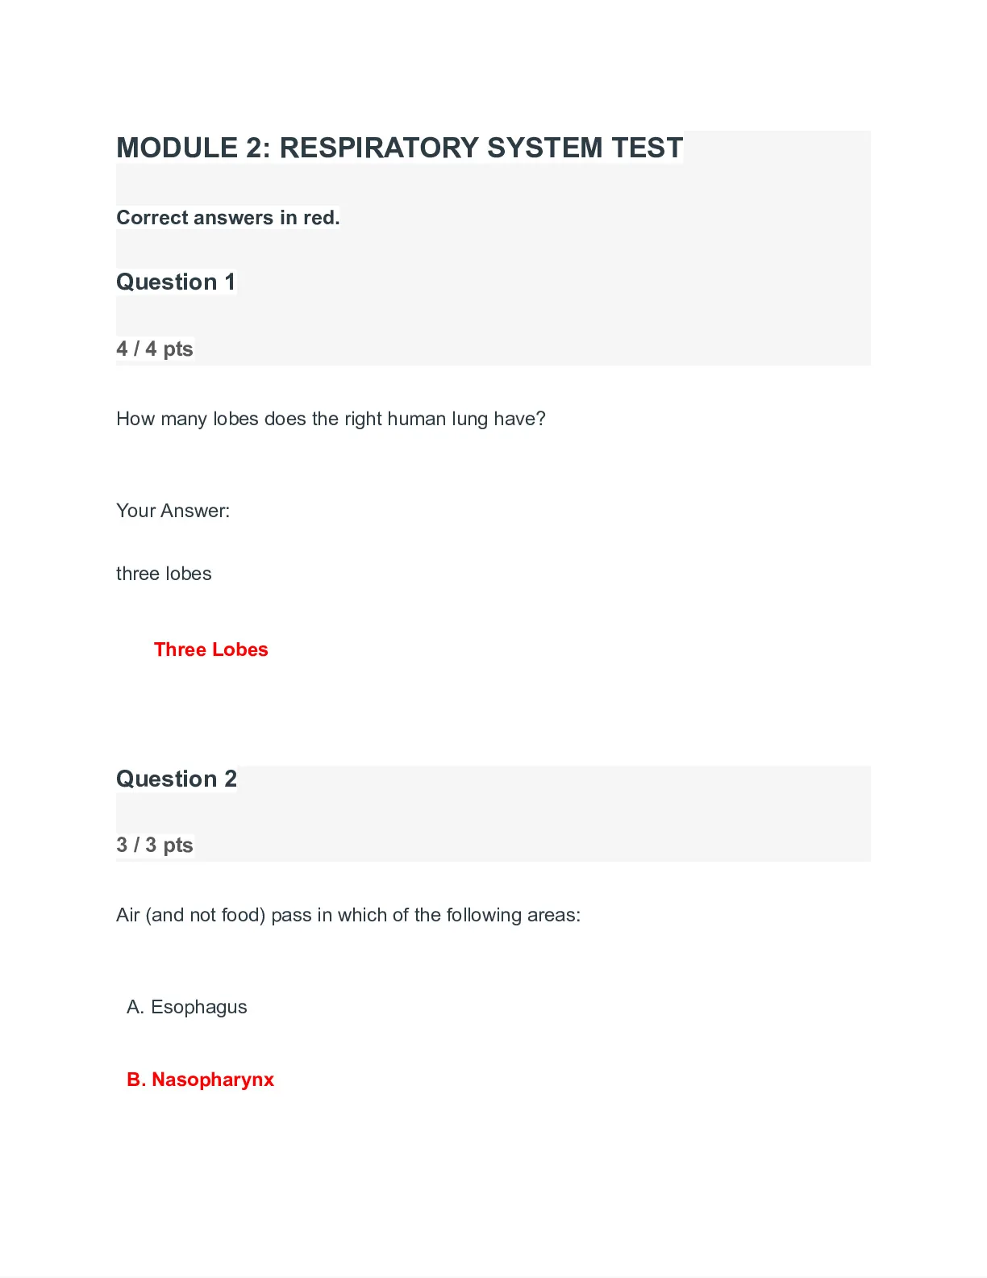Click the Question 1 heading
Viewport: 987px width, 1278px height.
[x=176, y=282]
